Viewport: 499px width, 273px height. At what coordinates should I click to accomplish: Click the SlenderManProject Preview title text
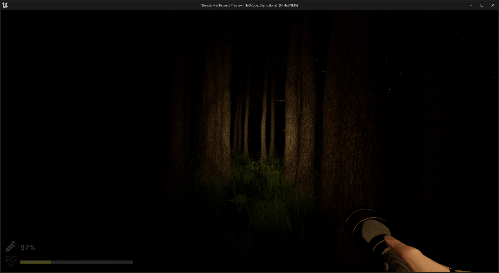222,5
